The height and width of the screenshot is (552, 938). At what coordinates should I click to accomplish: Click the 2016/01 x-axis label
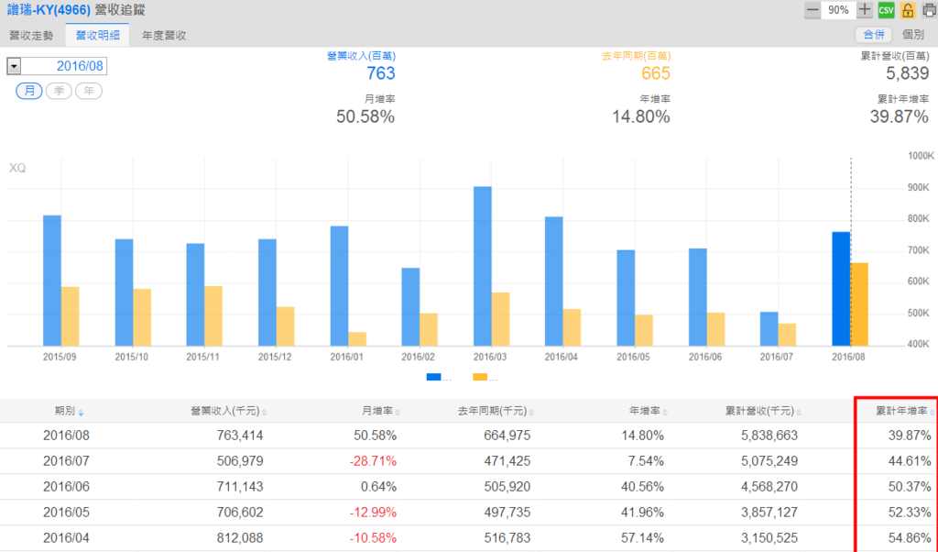click(x=346, y=357)
